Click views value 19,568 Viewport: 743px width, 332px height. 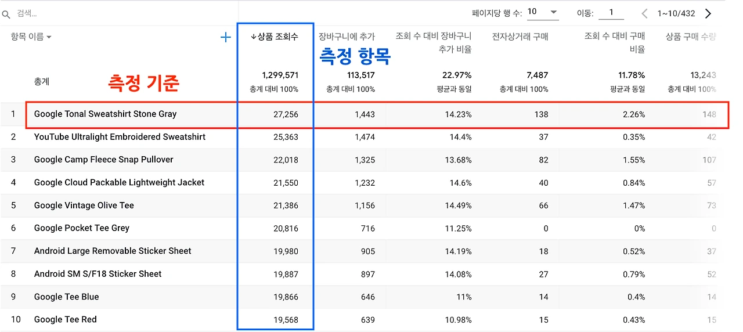[286, 319]
